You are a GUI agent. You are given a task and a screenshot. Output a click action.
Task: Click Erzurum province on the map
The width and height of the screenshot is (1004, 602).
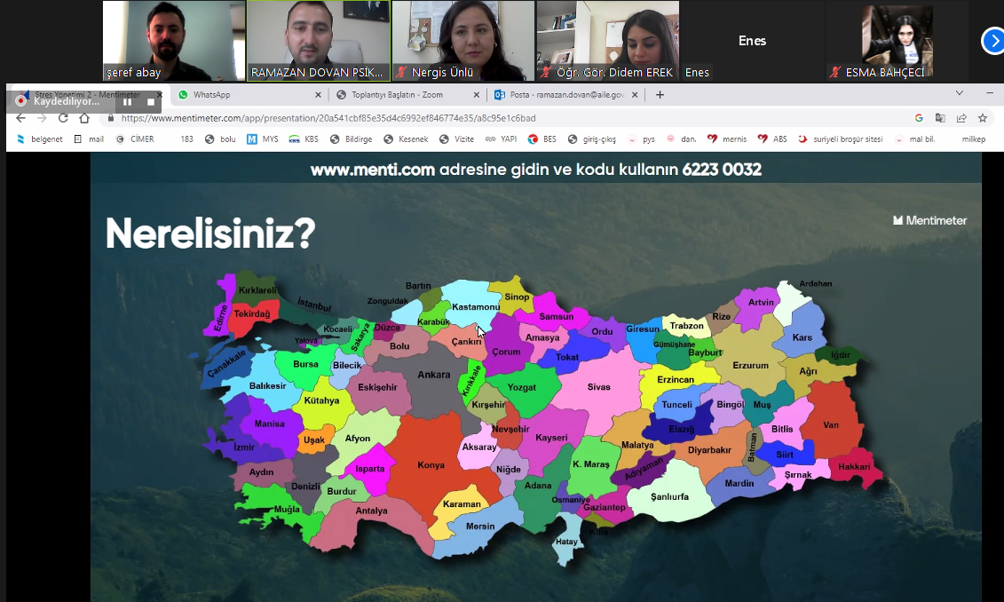(x=750, y=366)
